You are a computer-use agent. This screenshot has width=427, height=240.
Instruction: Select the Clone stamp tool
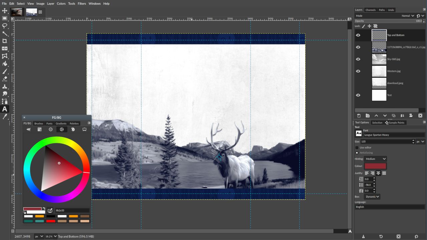coord(5,86)
